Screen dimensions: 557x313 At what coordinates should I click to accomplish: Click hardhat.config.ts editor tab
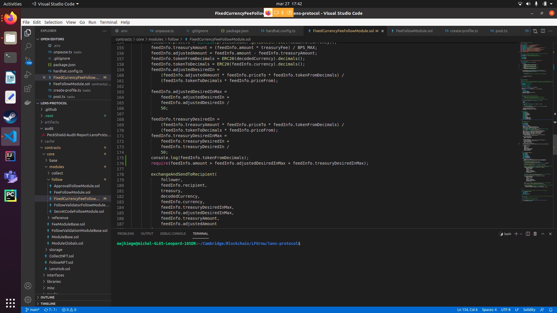point(281,30)
